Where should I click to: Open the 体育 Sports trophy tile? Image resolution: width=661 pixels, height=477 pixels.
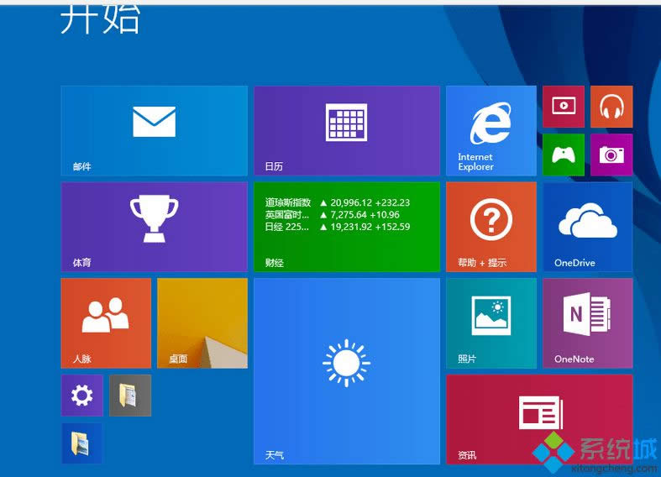click(x=154, y=227)
